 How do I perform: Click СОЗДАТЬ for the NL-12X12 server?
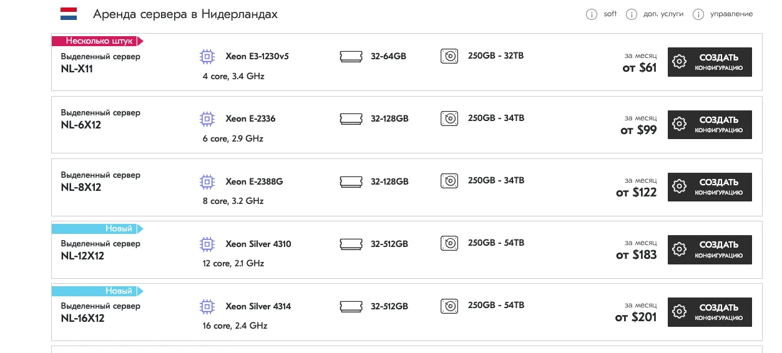(x=710, y=249)
